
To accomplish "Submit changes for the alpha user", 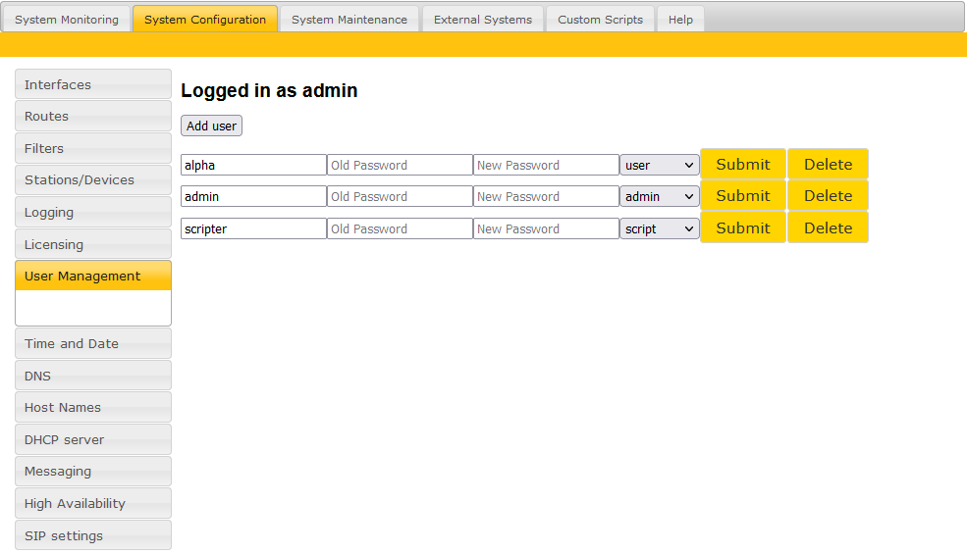I will pyautogui.click(x=742, y=165).
